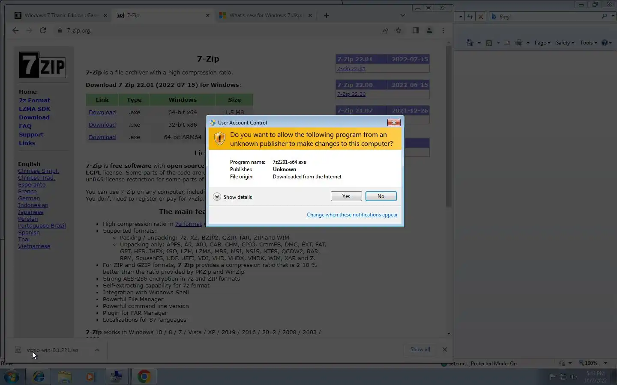Open the FAQ sidebar link

tap(25, 126)
